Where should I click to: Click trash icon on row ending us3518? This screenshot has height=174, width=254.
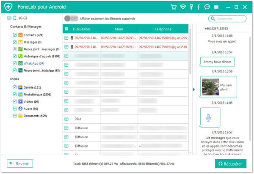click(x=72, y=47)
